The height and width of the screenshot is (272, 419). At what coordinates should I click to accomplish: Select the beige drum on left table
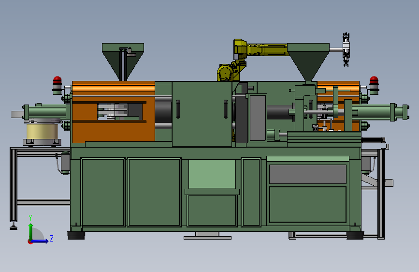pyautogui.click(x=42, y=131)
